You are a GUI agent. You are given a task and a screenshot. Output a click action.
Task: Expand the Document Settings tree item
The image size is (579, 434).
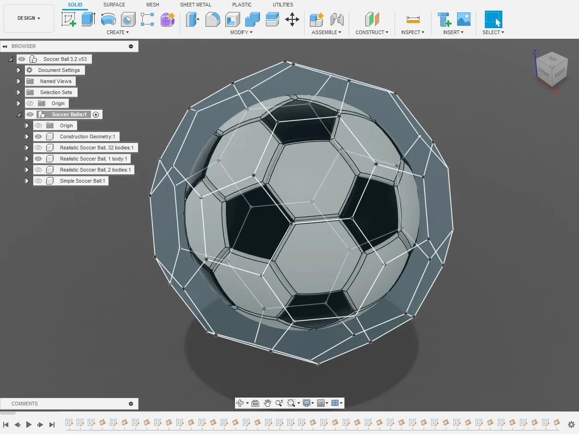18,70
